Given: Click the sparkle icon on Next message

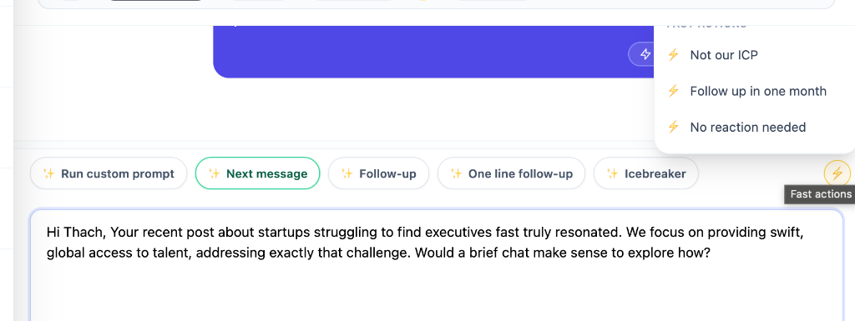Looking at the screenshot, I should tap(215, 173).
